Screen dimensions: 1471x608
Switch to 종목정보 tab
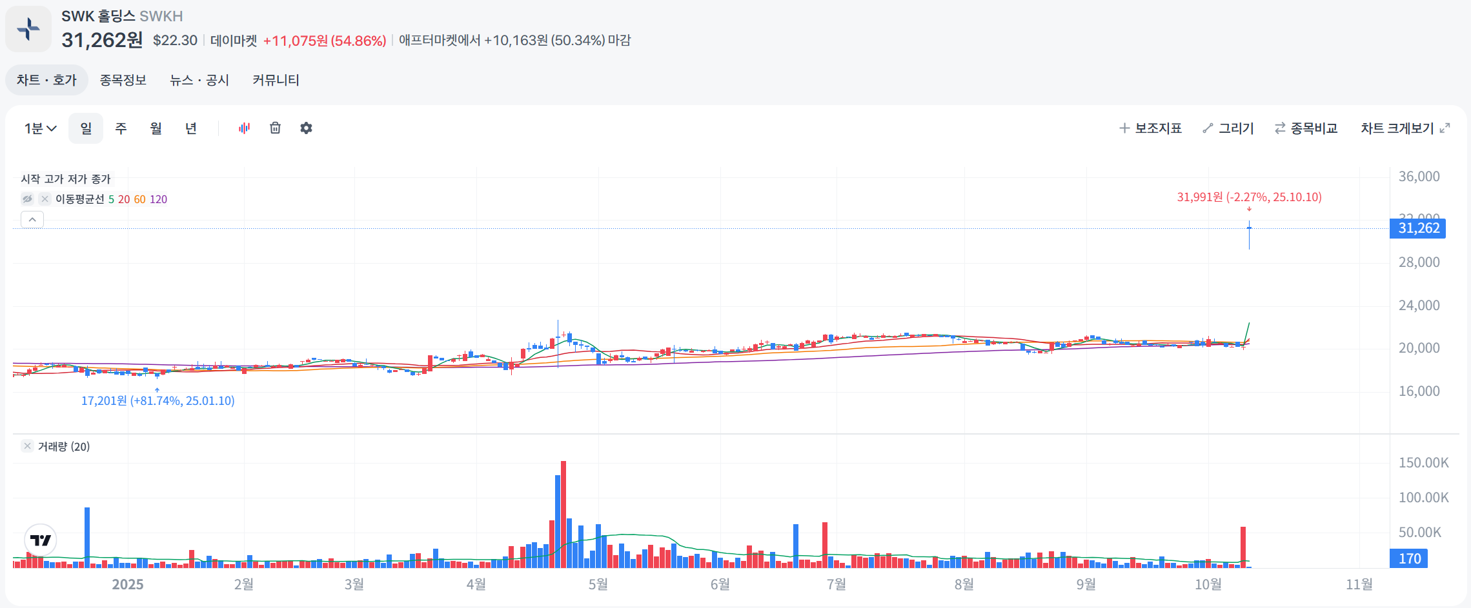(x=123, y=80)
